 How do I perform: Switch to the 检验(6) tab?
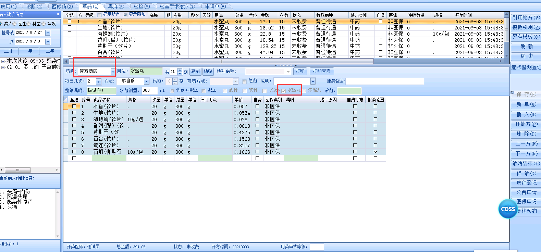(x=142, y=7)
